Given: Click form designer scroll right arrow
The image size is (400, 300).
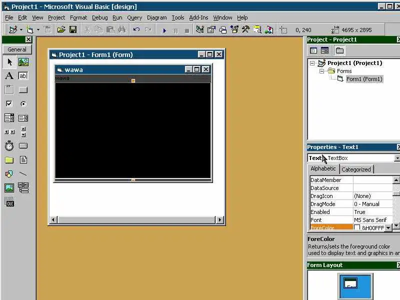Looking at the screenshot, I should [x=219, y=219].
